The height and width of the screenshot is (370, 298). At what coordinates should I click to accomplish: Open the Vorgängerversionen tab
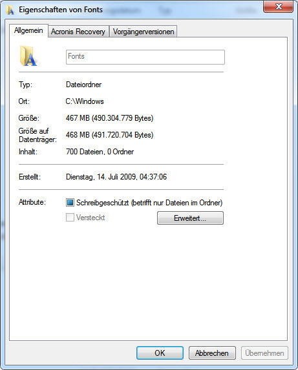point(144,32)
